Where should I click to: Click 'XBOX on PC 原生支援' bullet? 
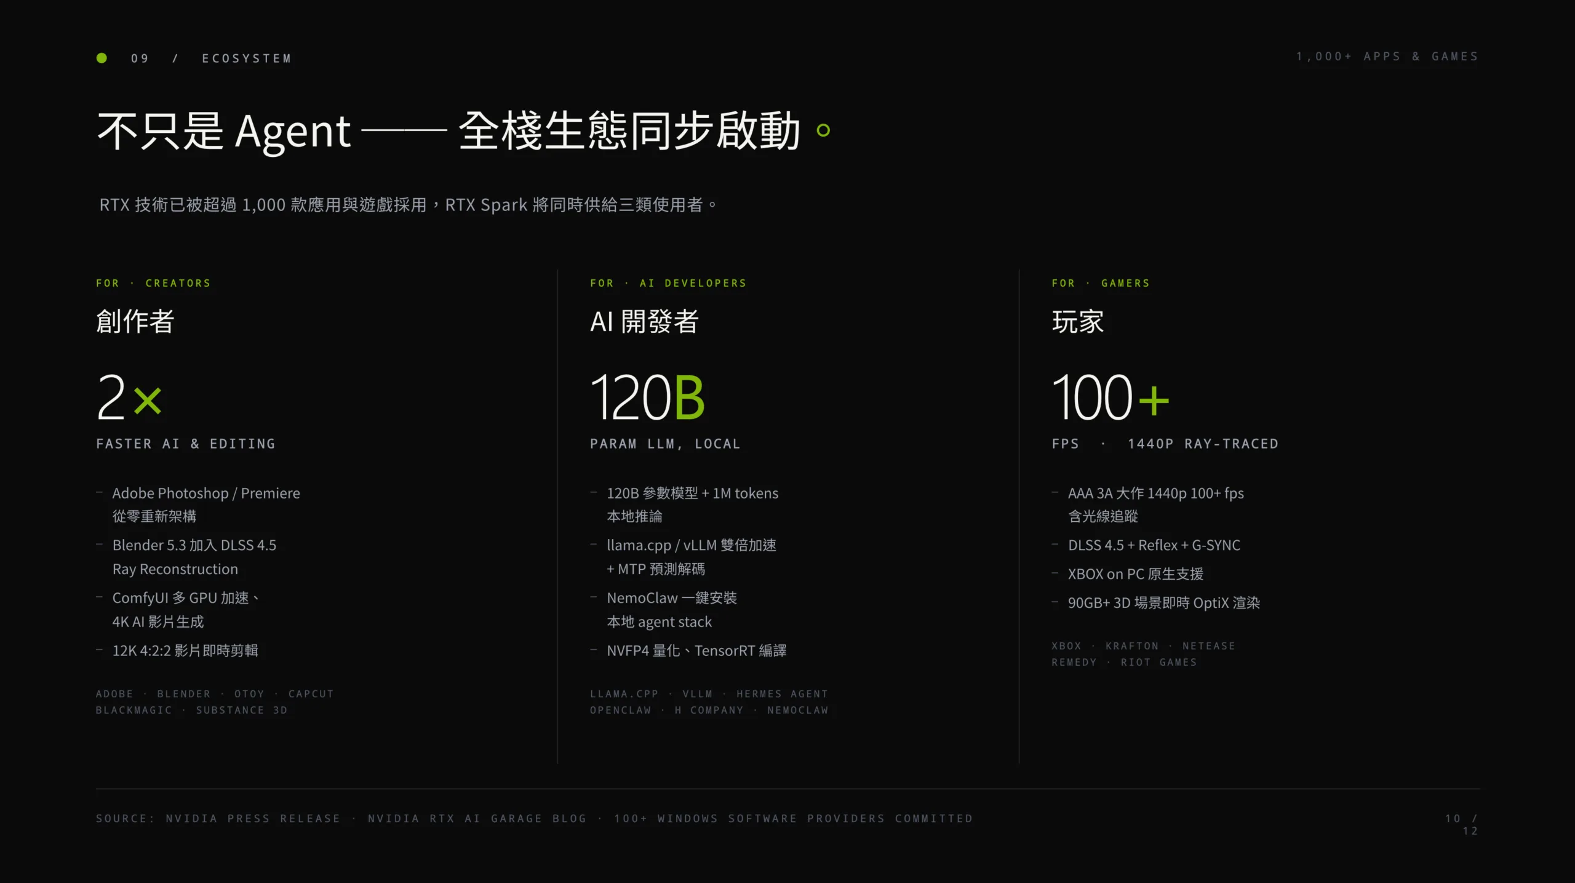[1136, 574]
